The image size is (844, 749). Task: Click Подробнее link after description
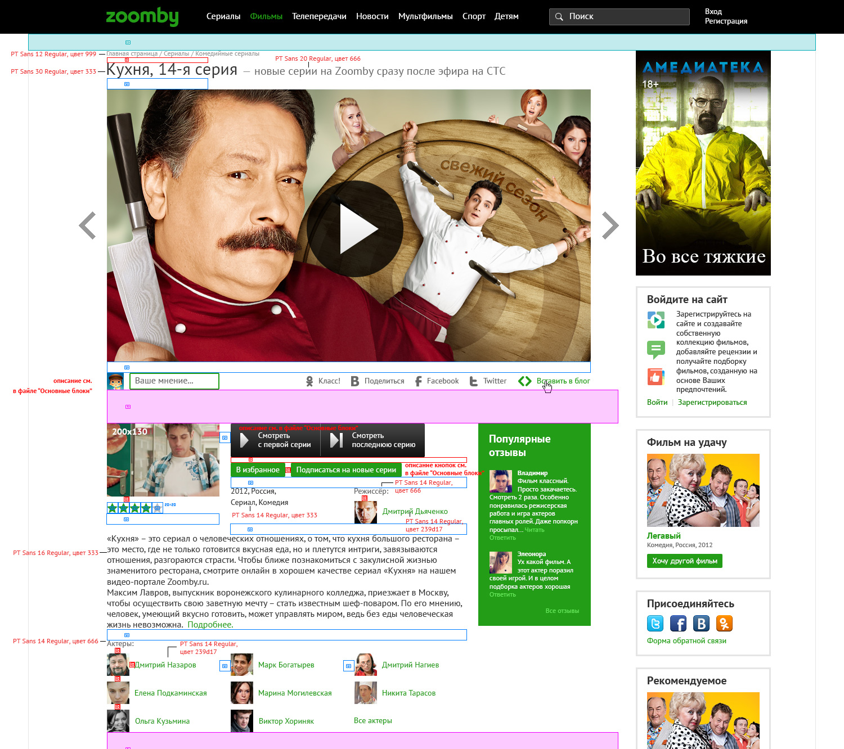coord(210,625)
